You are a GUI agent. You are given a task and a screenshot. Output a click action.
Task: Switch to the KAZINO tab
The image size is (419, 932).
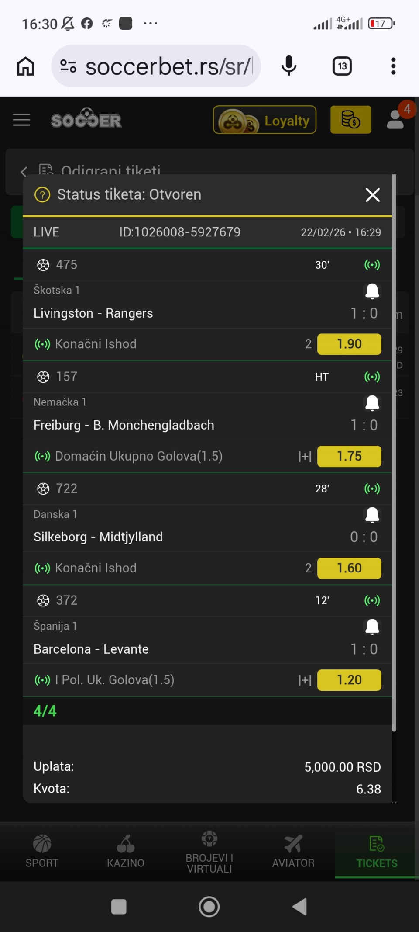point(126,851)
